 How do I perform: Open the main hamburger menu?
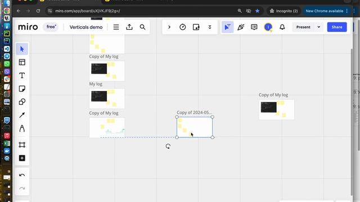(116, 27)
